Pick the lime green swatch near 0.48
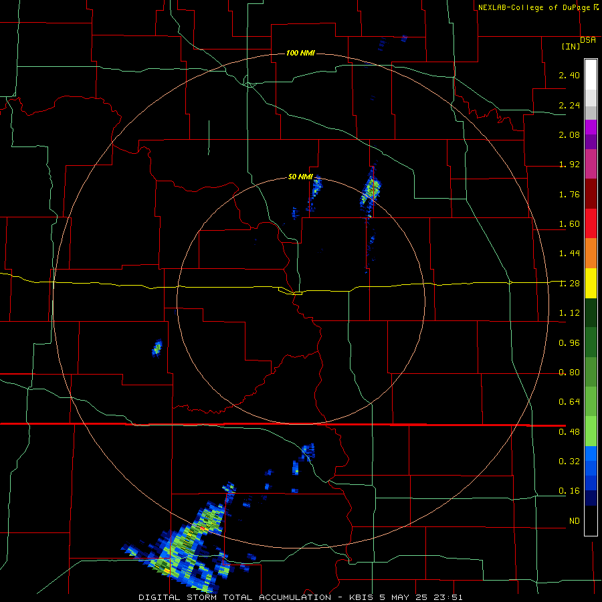 point(591,431)
